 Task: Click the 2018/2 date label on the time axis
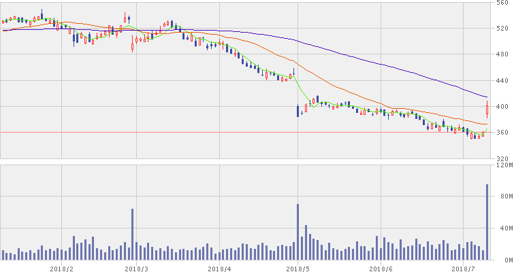tap(61, 268)
